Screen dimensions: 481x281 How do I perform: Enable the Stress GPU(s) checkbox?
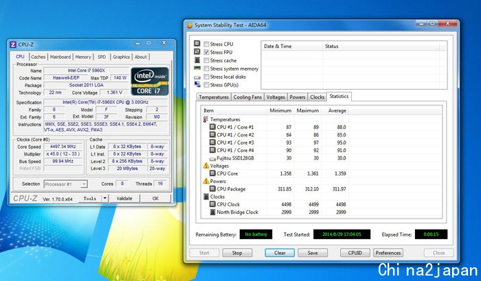click(206, 85)
